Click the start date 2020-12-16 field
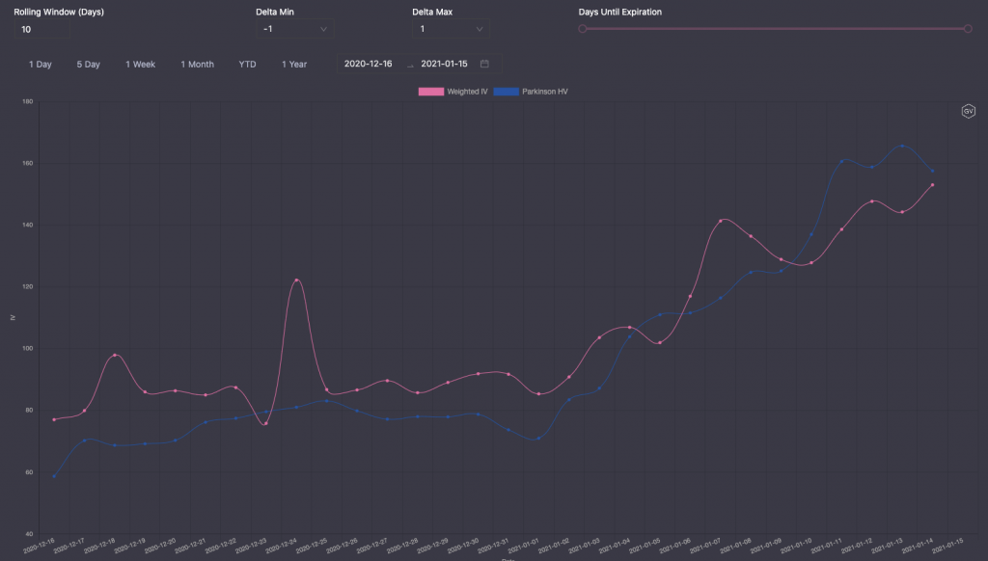Viewport: 988px width, 561px height. pos(369,64)
